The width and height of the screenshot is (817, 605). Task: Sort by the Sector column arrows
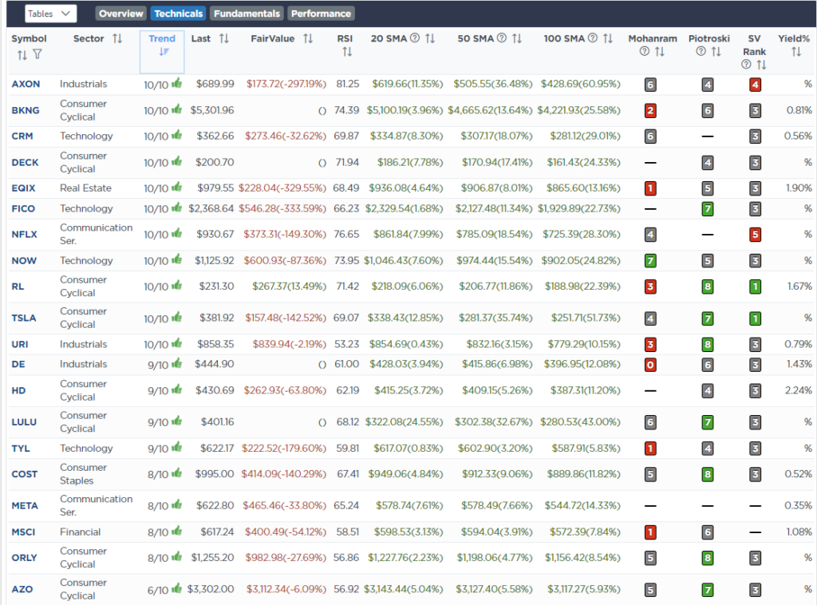pyautogui.click(x=117, y=38)
